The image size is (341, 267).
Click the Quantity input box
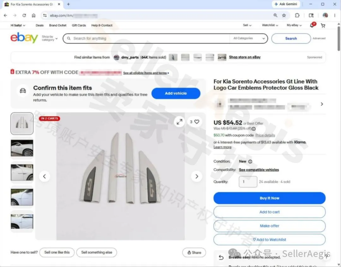[x=248, y=182]
